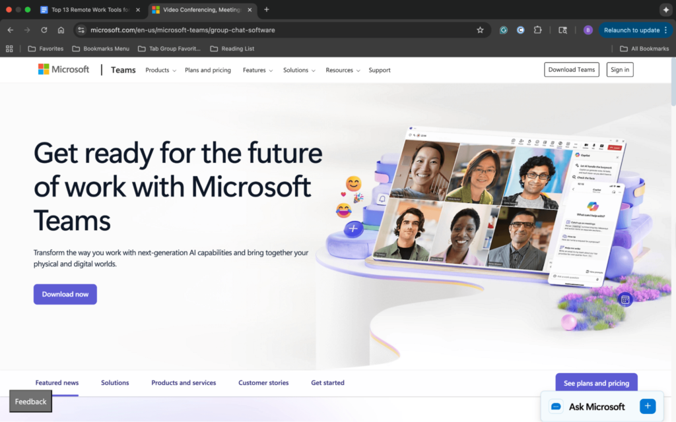View site information icon in address bar
This screenshot has height=422, width=676.
81,30
